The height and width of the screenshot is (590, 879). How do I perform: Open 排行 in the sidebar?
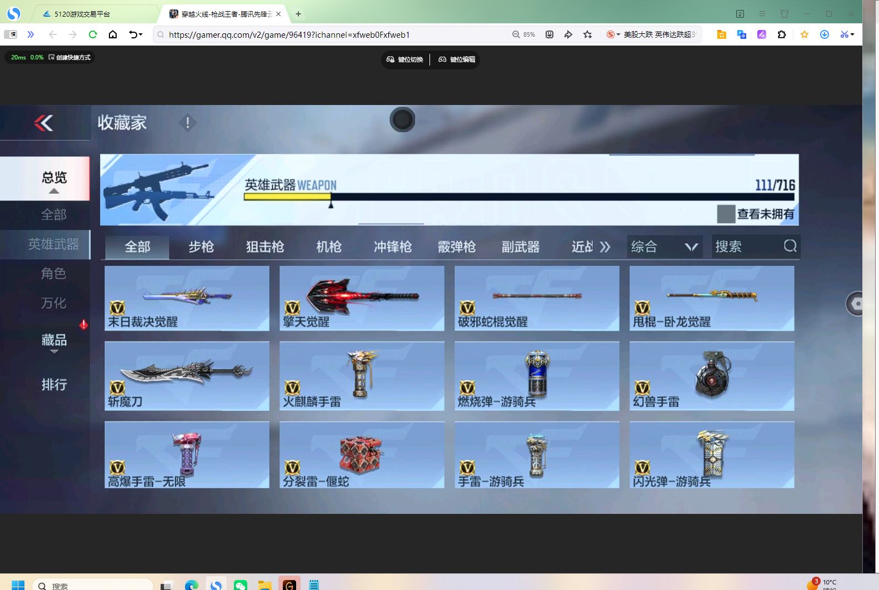pos(54,384)
